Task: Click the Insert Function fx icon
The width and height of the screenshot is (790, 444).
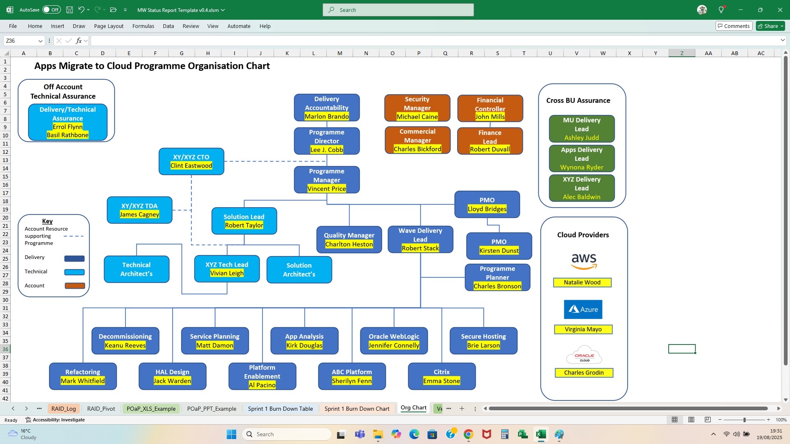Action: 79,40
